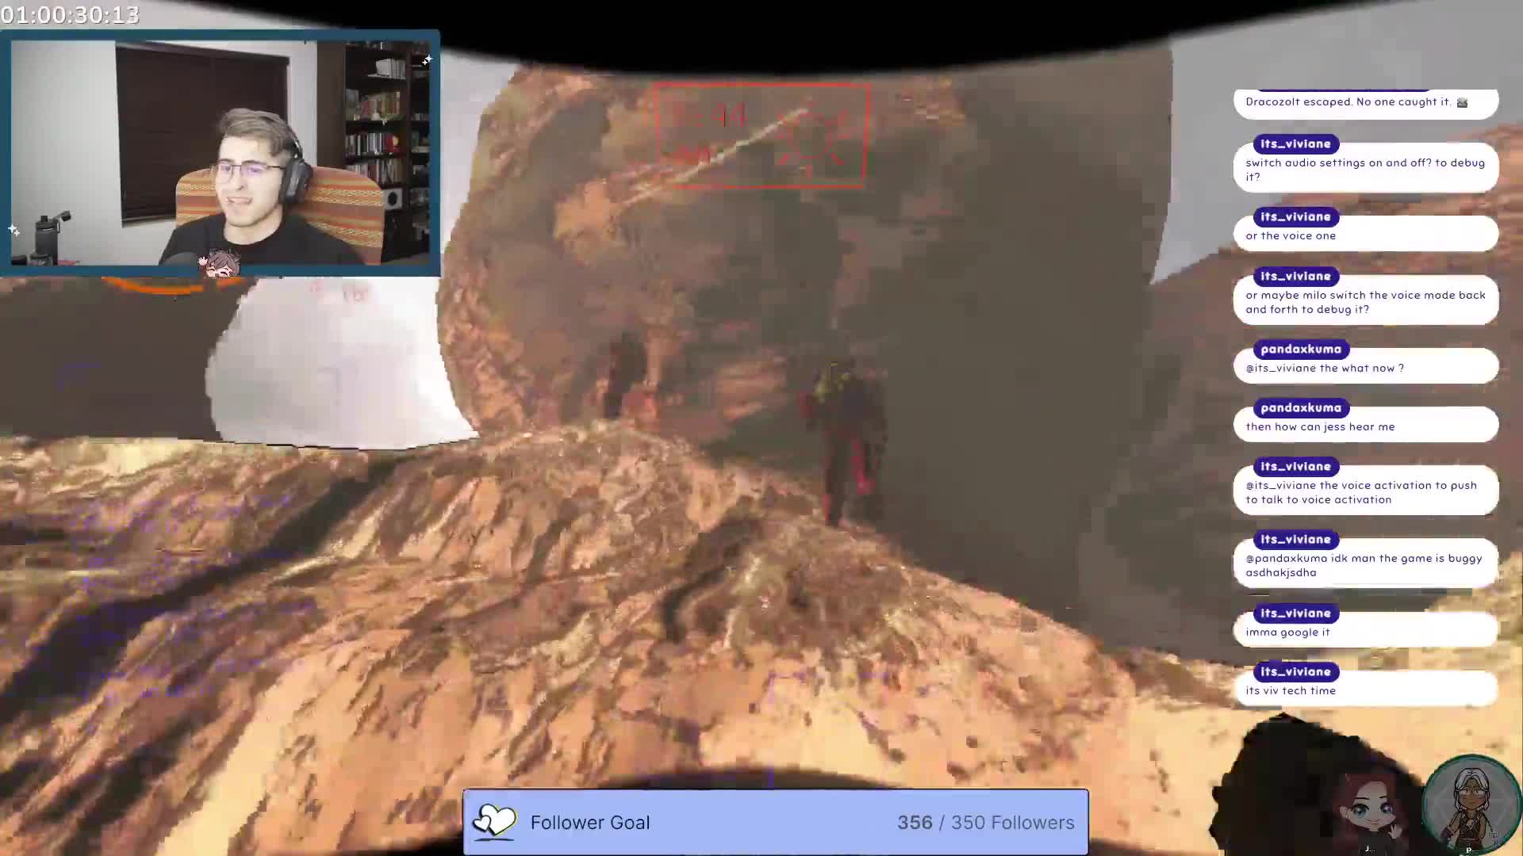
Task: Click message 'switch audio settings on and off?'
Action: 1364,170
